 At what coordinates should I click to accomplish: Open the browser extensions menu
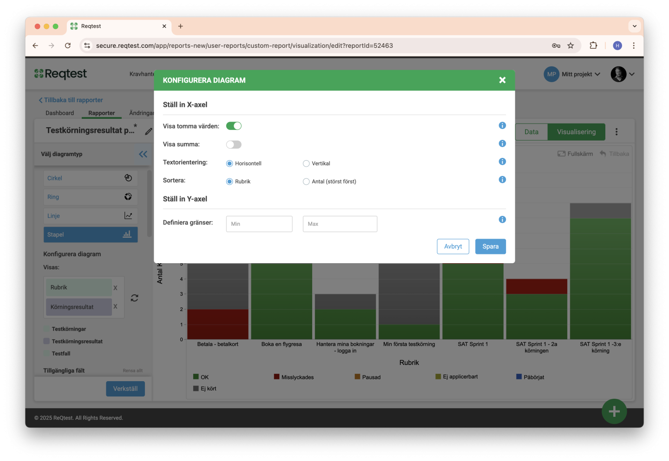(593, 45)
